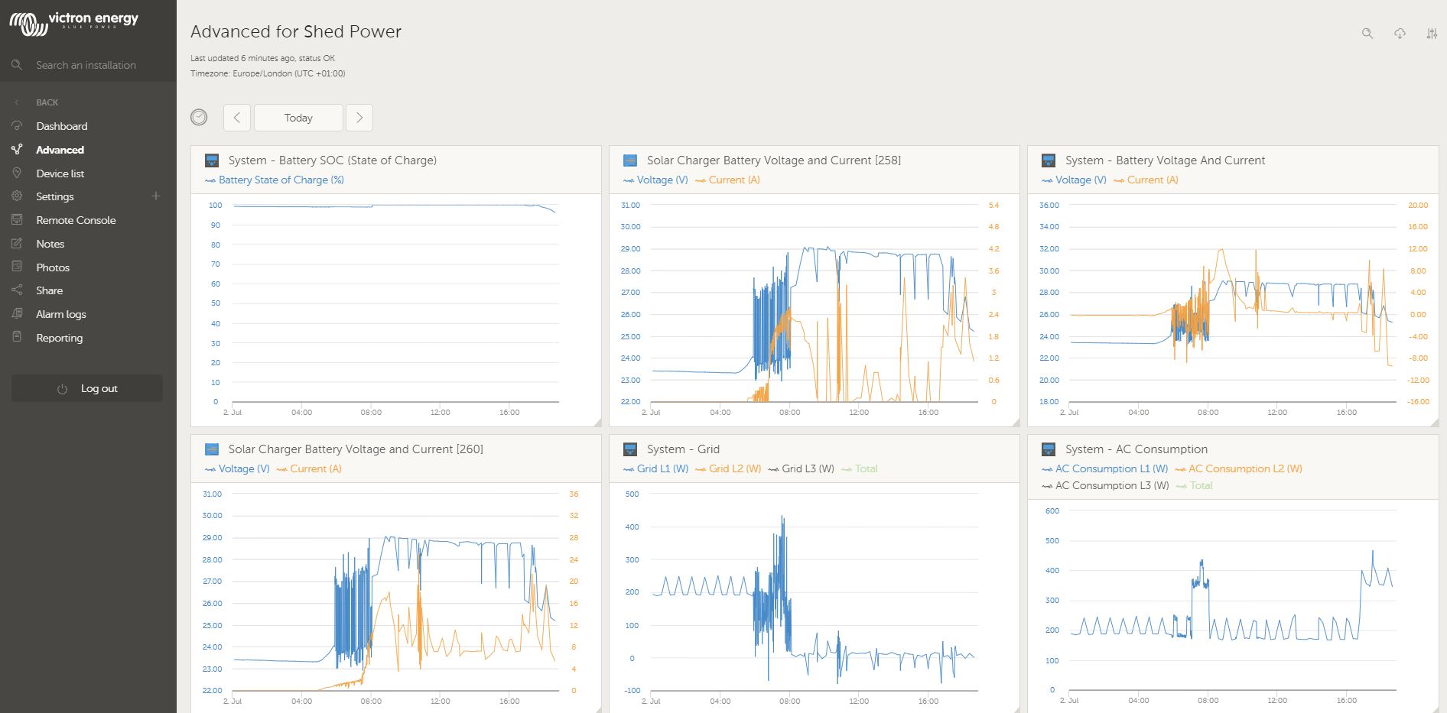Click the Solar Charger [258] widget icon
The height and width of the screenshot is (713, 1447).
coord(630,160)
